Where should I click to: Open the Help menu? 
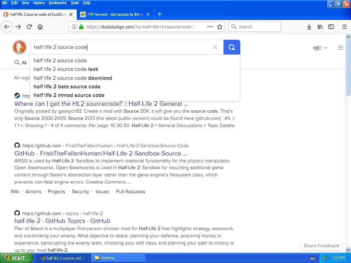[x=86, y=3]
